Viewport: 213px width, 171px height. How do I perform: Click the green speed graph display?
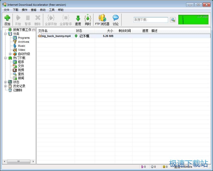(x=193, y=20)
